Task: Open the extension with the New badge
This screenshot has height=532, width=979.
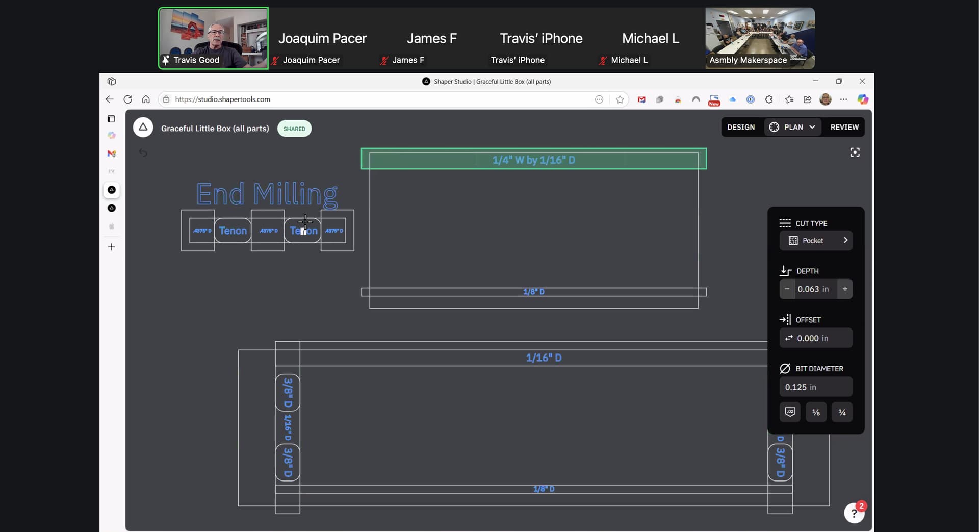Action: (714, 100)
